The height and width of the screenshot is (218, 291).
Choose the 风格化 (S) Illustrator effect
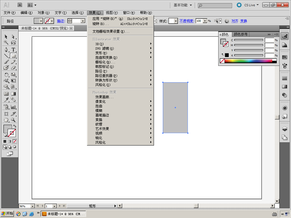[120, 85]
